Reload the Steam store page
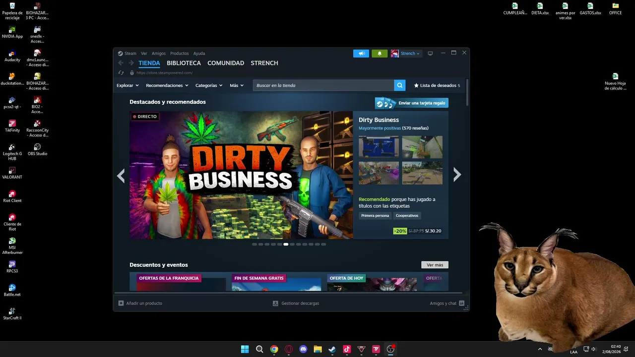The width and height of the screenshot is (635, 357). click(x=121, y=73)
